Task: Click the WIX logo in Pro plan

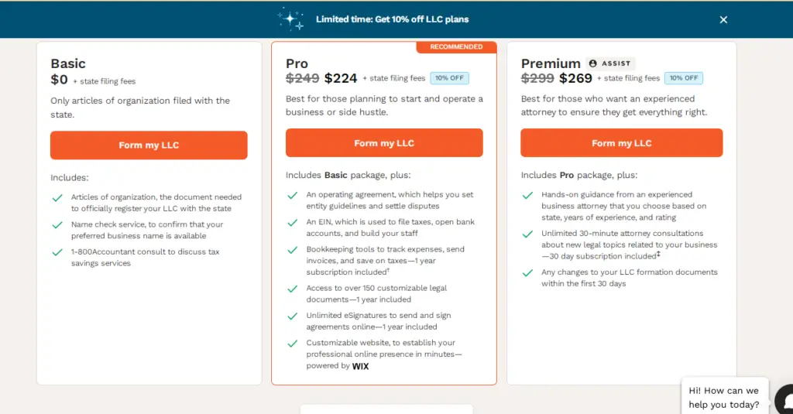Action: pos(360,367)
